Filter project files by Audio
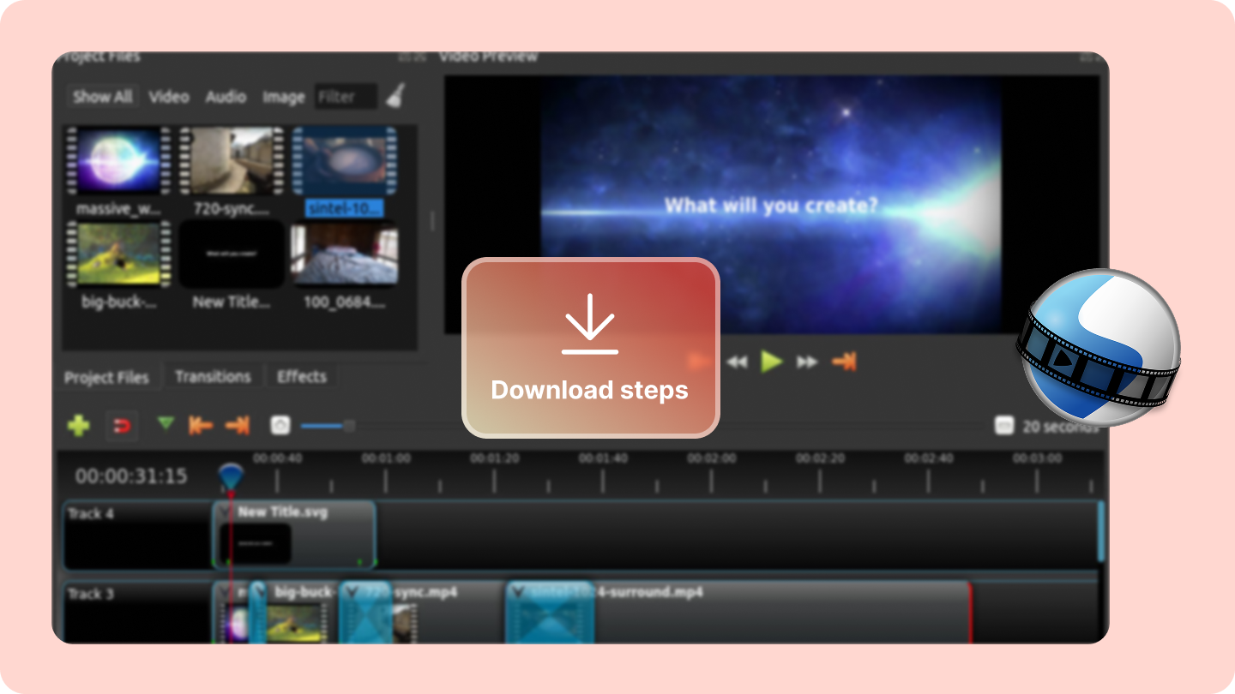1235x694 pixels. pos(226,96)
